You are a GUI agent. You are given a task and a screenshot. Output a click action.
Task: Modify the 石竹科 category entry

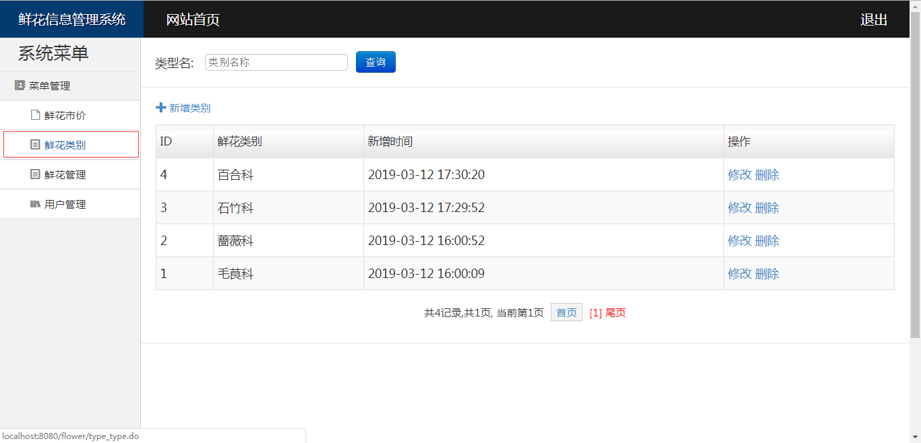[x=739, y=208]
